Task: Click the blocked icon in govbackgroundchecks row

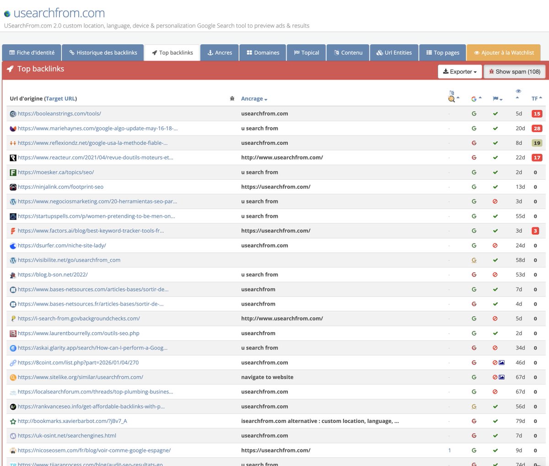Action: tap(495, 319)
